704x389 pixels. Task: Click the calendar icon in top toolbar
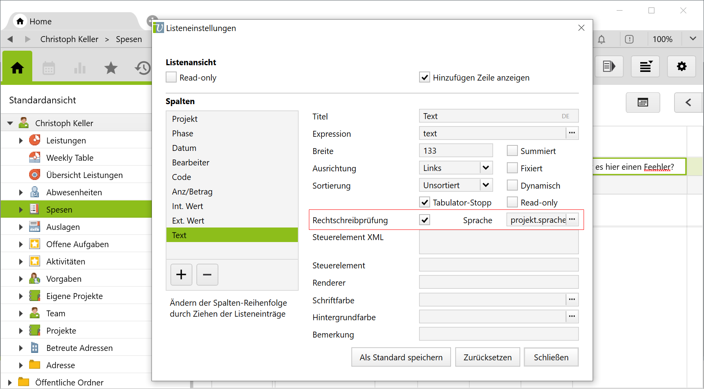click(x=49, y=68)
